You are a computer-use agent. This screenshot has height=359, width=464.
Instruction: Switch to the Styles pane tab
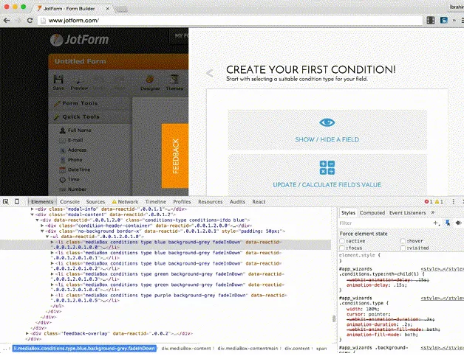pos(348,213)
